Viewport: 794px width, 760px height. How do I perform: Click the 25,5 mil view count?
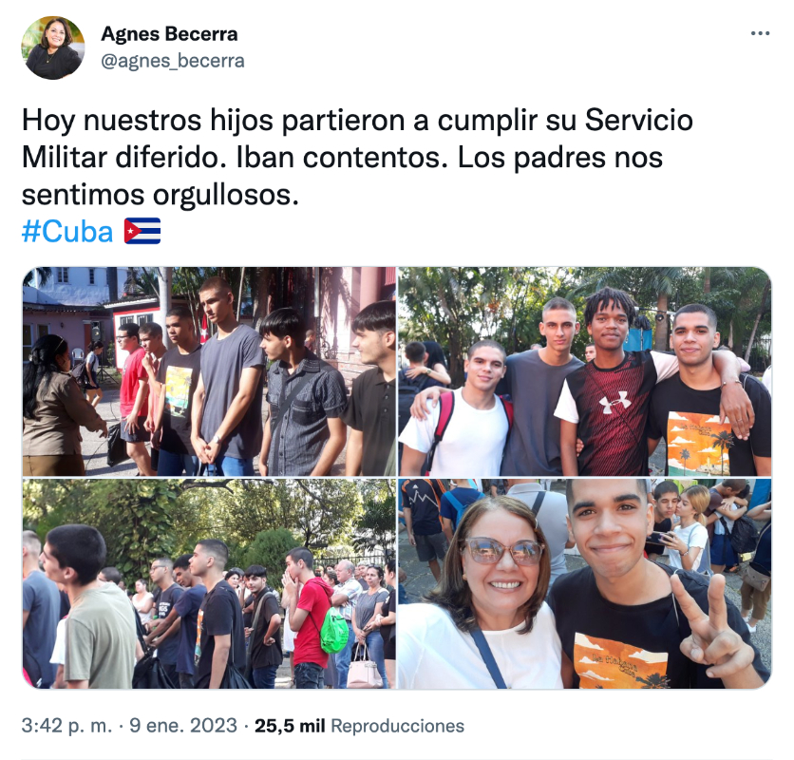(x=290, y=726)
